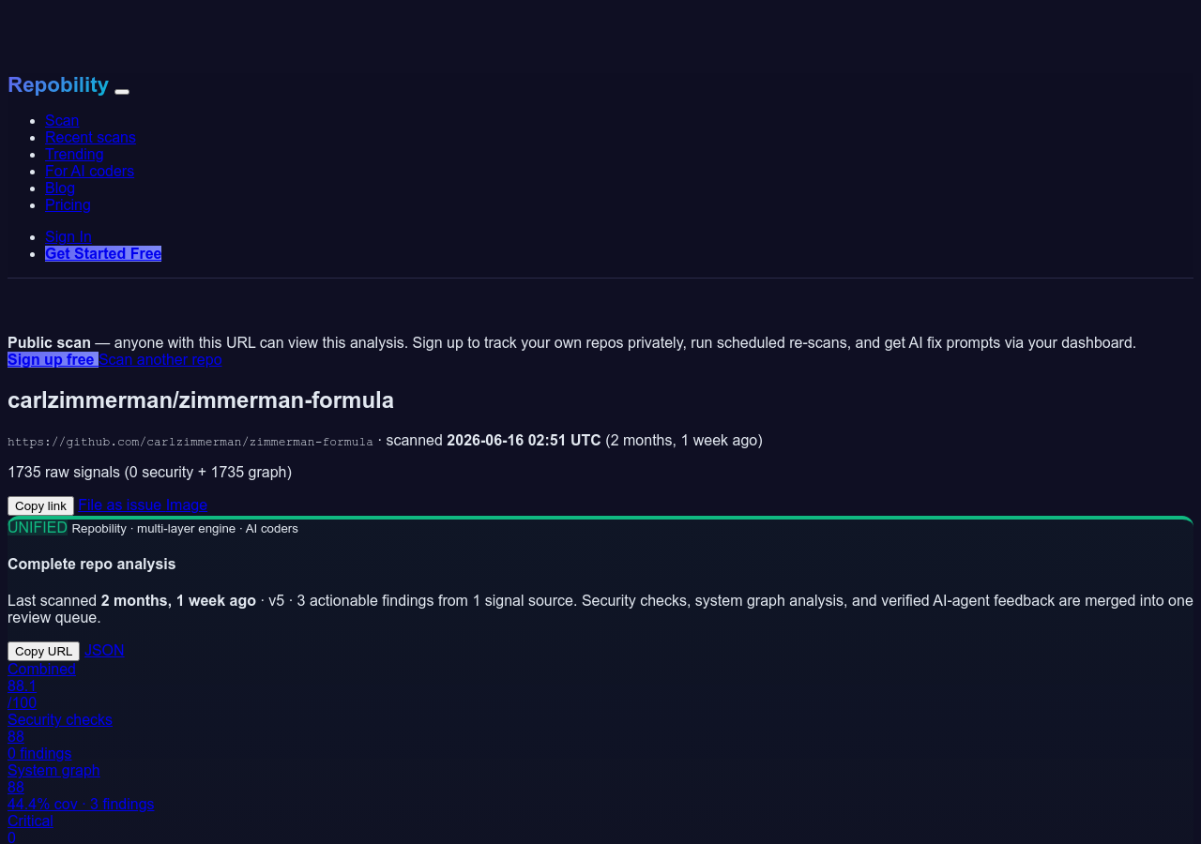Visit the For AI coders page
The image size is (1201, 844).
(x=89, y=171)
